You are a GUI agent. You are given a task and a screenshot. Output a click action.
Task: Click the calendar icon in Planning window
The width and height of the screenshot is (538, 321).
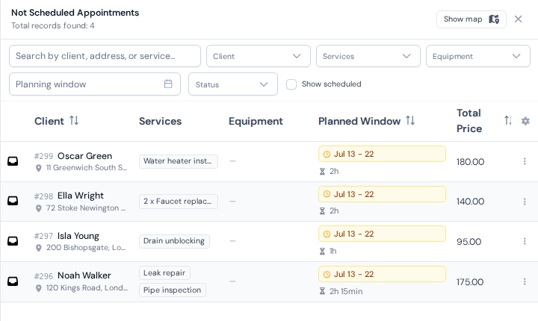coord(168,84)
